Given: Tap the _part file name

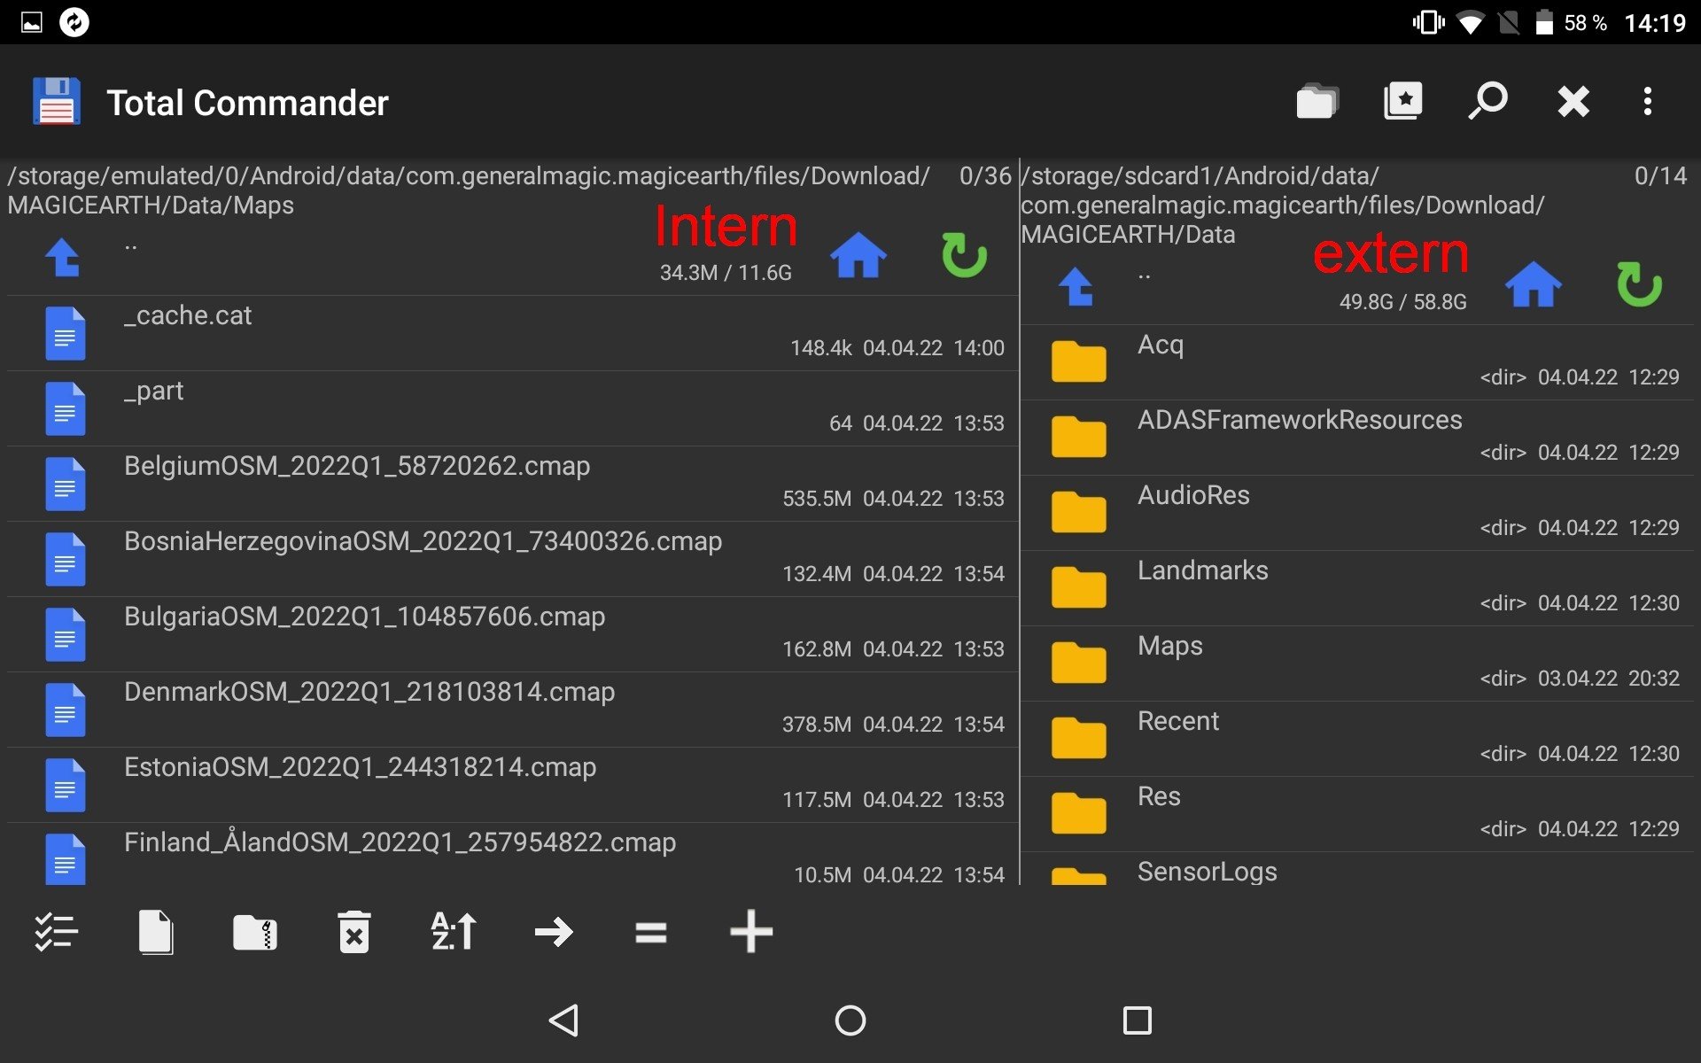Looking at the screenshot, I should pos(154,392).
